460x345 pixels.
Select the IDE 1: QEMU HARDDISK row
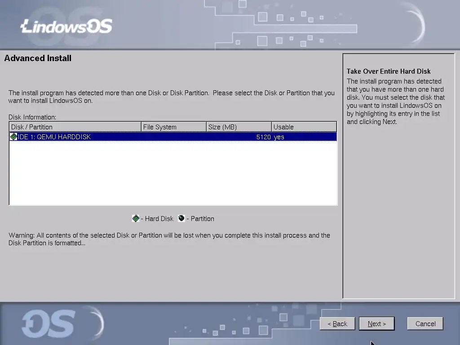pos(173,137)
